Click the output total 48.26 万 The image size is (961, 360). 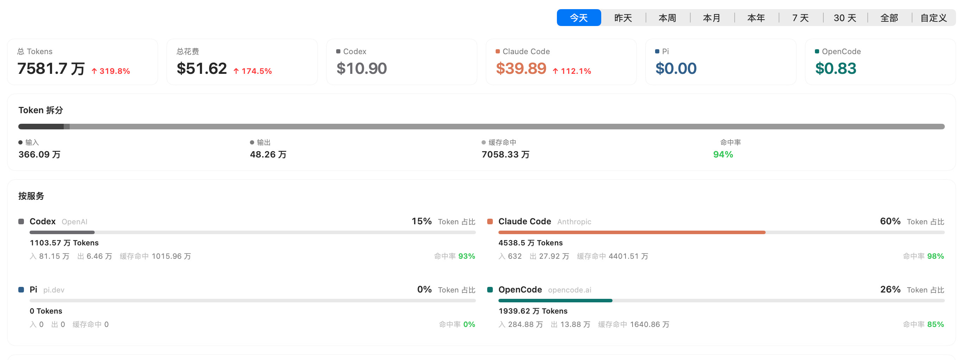pyautogui.click(x=268, y=155)
